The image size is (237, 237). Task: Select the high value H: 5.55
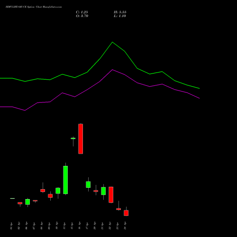[120, 12]
